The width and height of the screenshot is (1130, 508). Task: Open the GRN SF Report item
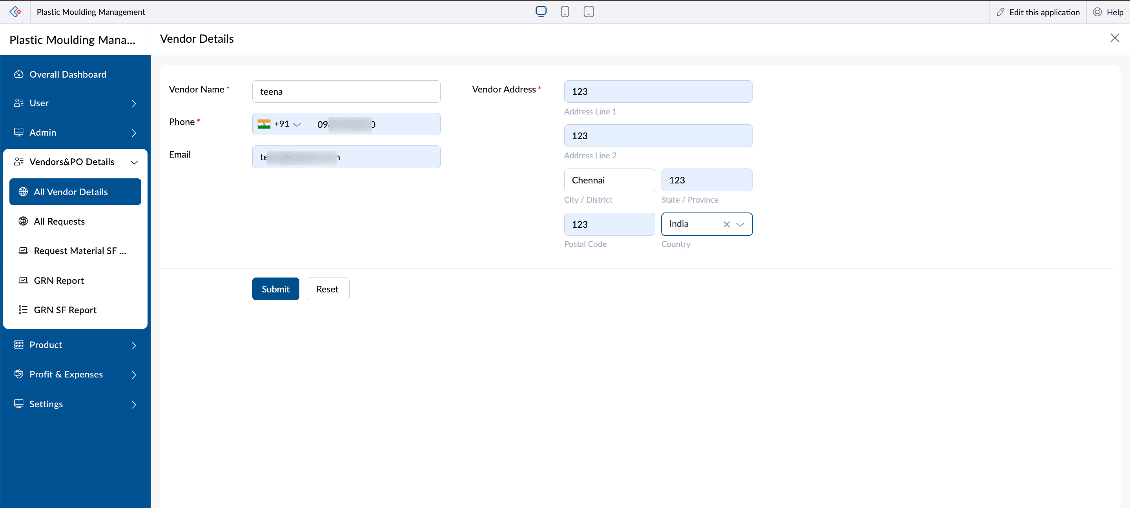click(x=65, y=310)
